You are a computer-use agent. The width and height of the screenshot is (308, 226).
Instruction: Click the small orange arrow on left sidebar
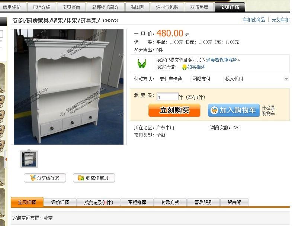click(6, 159)
